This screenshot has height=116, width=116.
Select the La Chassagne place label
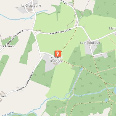tap(31, 6)
